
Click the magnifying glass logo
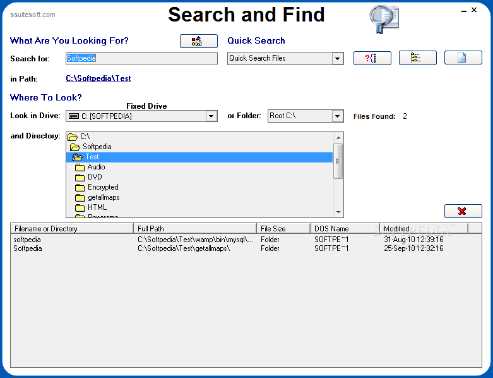[384, 20]
